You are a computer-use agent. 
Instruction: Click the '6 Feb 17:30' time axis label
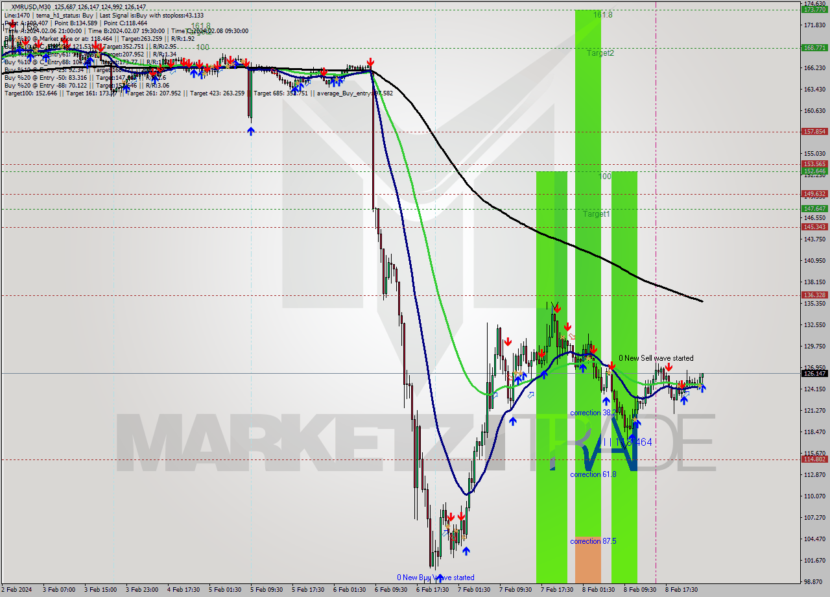coord(433,590)
